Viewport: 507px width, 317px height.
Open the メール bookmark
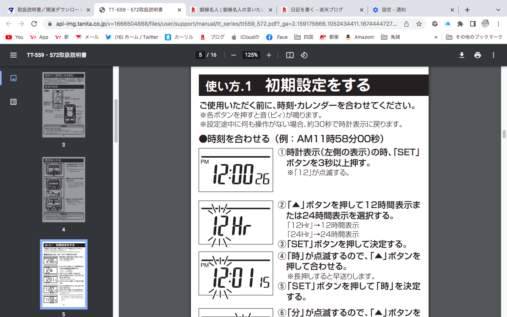pyautogui.click(x=87, y=37)
